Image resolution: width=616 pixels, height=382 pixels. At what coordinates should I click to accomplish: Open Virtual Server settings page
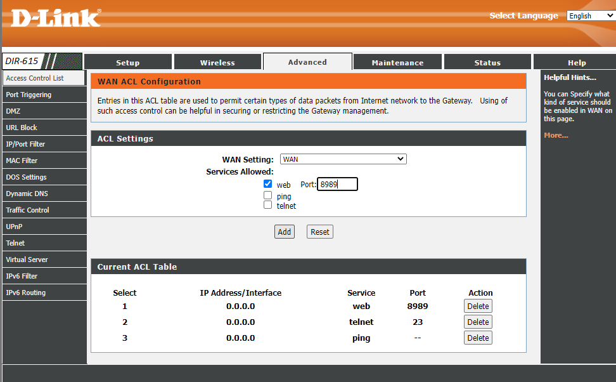(27, 260)
